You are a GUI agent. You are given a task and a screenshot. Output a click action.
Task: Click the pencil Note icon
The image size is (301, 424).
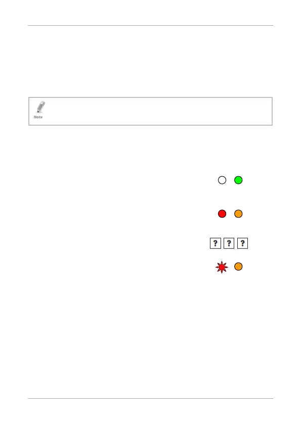[40, 107]
